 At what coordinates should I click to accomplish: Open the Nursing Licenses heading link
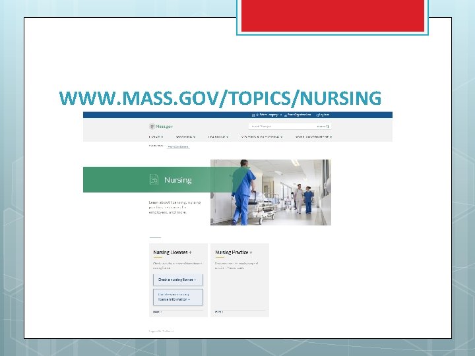pyautogui.click(x=172, y=252)
